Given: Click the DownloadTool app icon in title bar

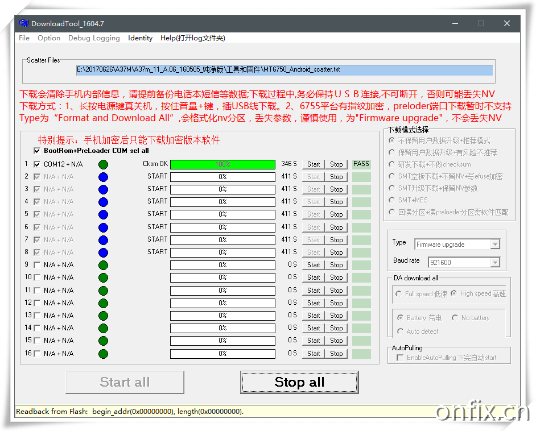Looking at the screenshot, I should pyautogui.click(x=23, y=23).
